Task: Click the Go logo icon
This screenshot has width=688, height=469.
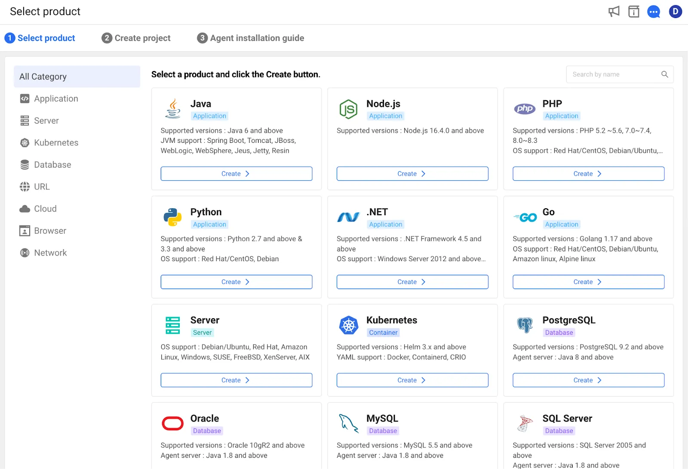Action: (x=525, y=217)
